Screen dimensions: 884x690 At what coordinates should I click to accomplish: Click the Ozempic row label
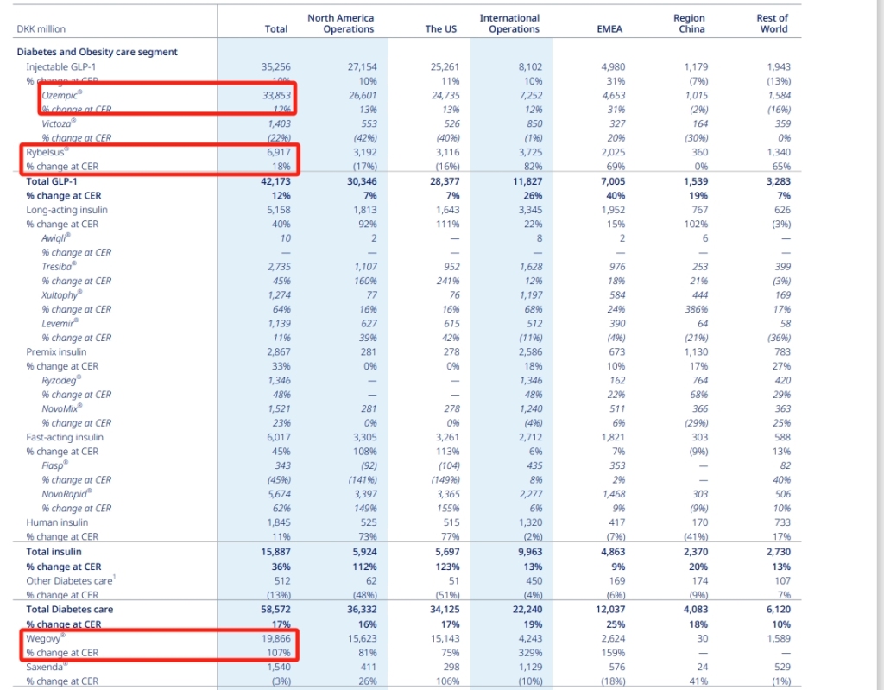coord(61,95)
